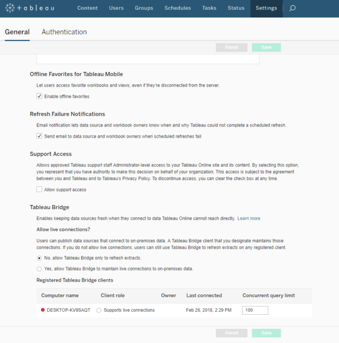Click the bottom Revert button

tap(232, 333)
